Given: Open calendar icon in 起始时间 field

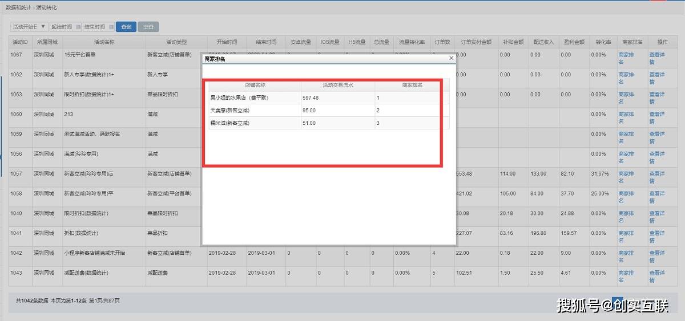Looking at the screenshot, I should click(x=78, y=27).
